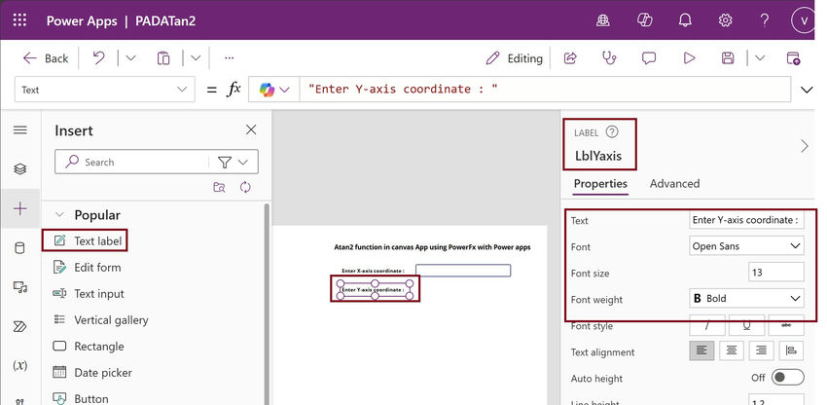Open the App checker stethoscope
The image size is (827, 405).
(609, 58)
